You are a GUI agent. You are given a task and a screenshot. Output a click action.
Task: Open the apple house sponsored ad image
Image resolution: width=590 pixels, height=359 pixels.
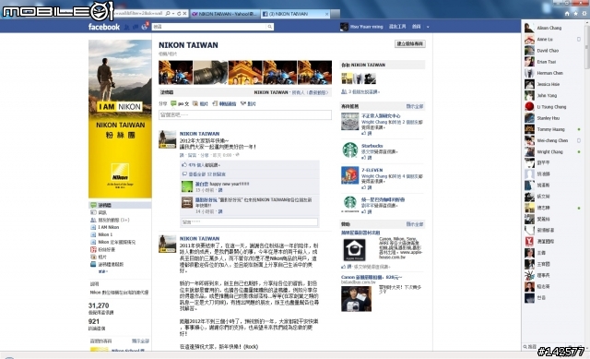[354, 250]
